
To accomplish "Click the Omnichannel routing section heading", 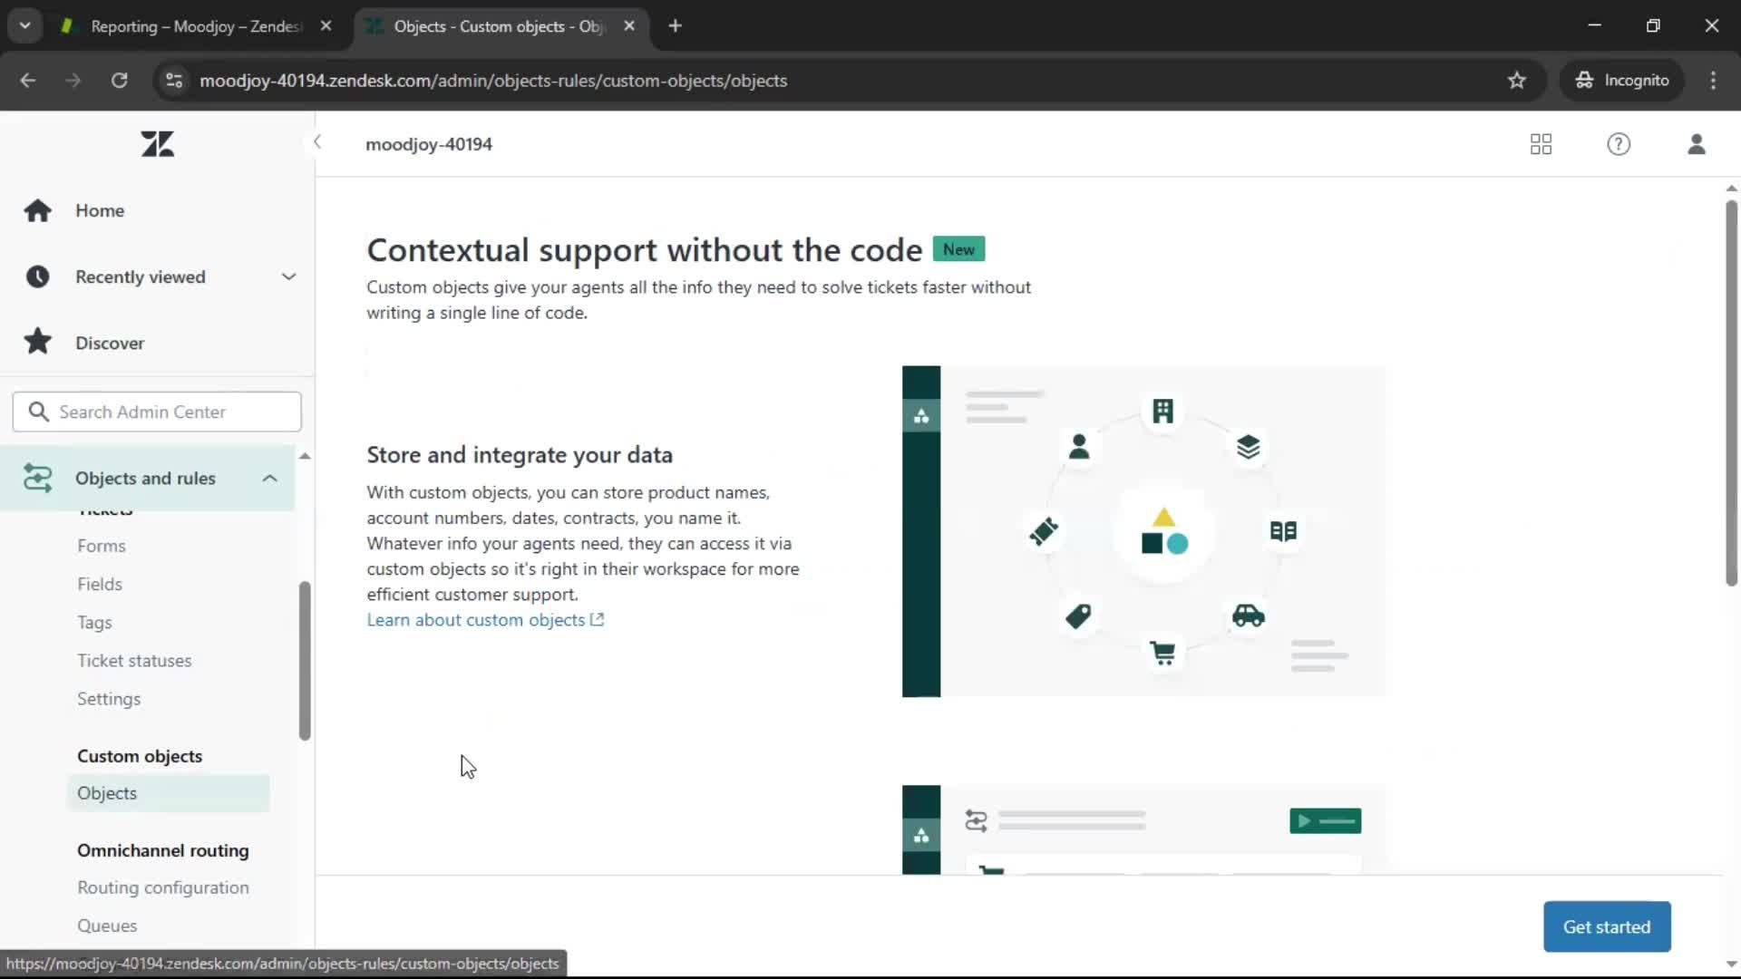I will pos(163,850).
